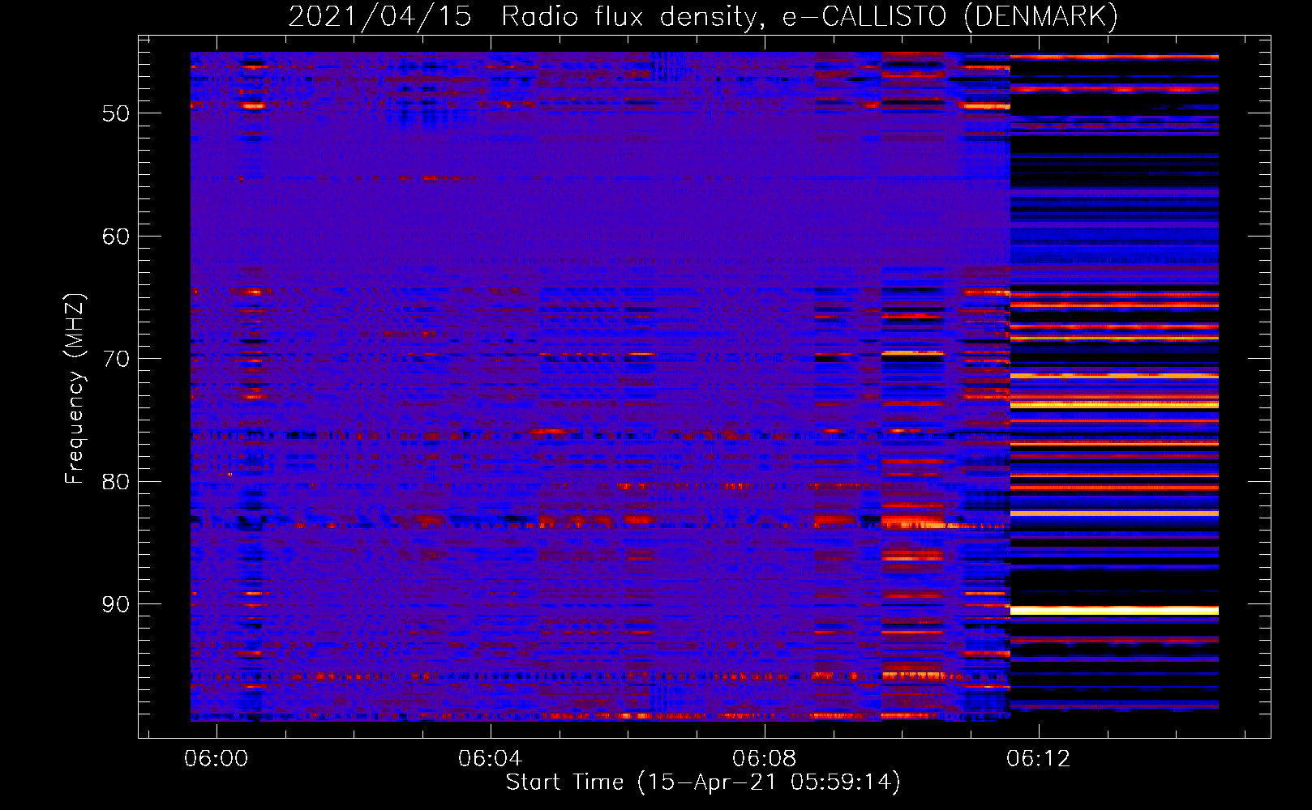Screen dimensions: 1312x810
Task: Click the bright white band near 90 MHz
Action: click(x=1114, y=610)
